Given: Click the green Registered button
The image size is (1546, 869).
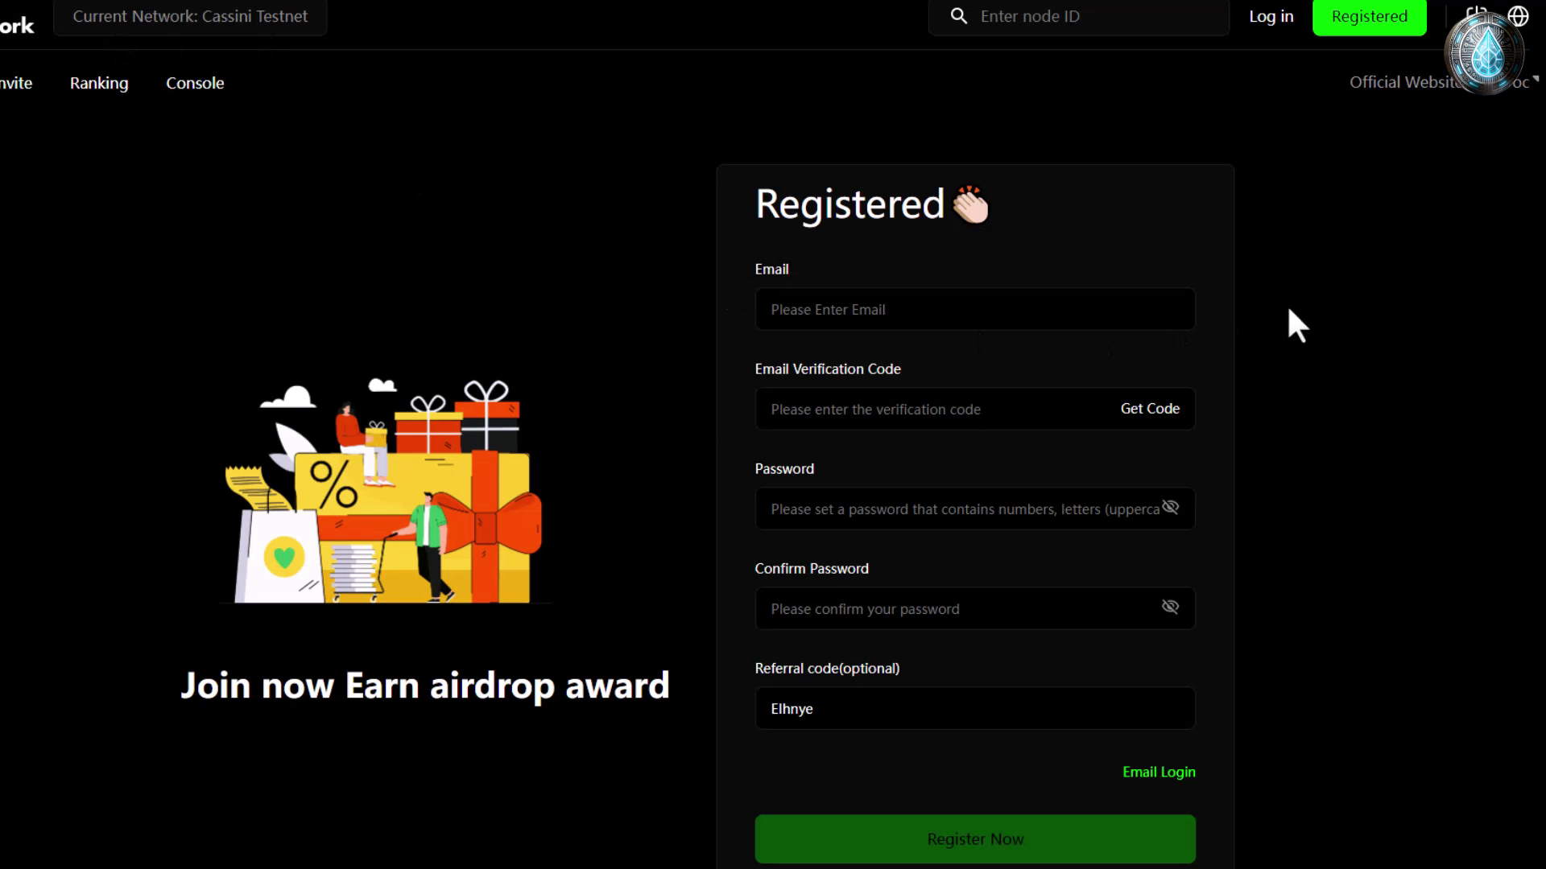Looking at the screenshot, I should click(x=1370, y=17).
